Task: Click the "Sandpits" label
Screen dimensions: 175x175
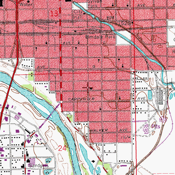Action: point(39,165)
